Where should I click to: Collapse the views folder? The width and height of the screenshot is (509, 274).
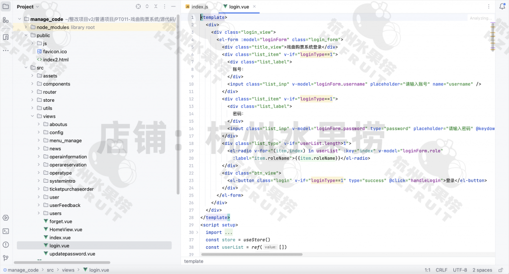(x=33, y=116)
